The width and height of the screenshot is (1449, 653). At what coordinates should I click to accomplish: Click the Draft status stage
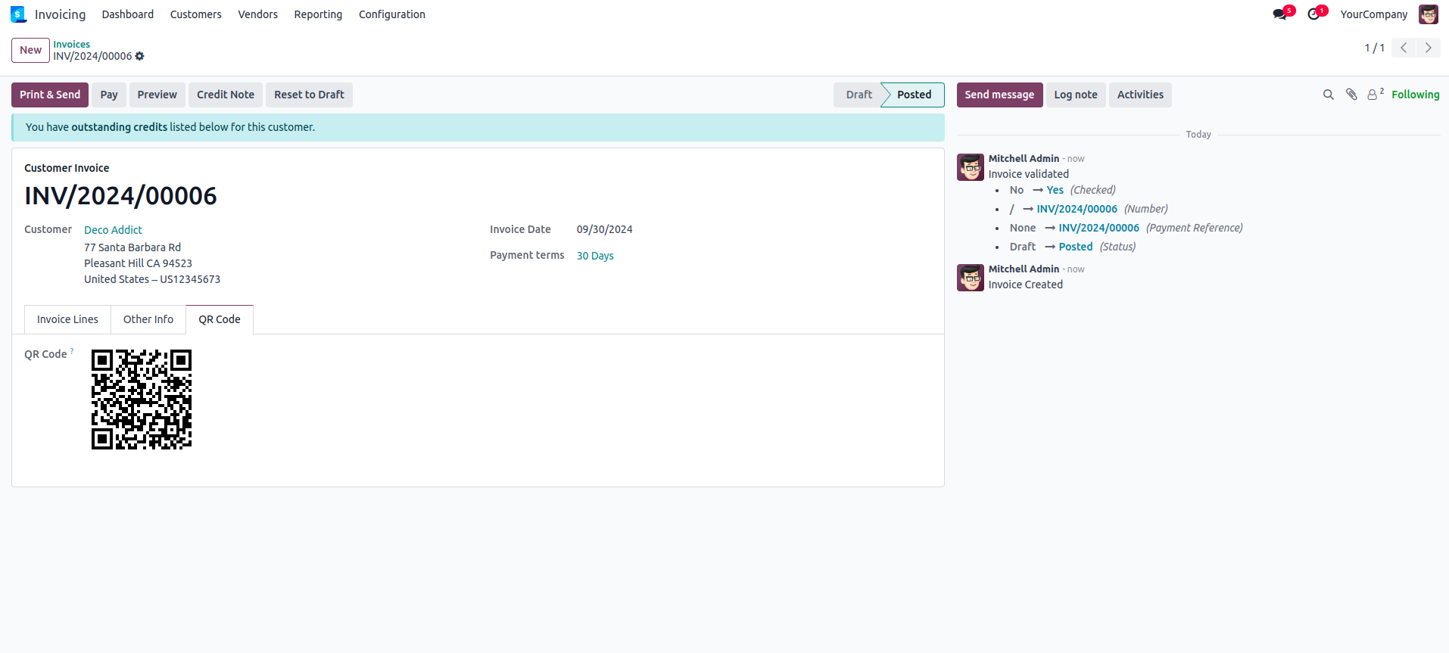[x=859, y=95]
